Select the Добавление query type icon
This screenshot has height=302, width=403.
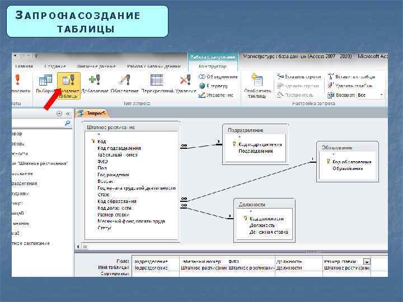(x=95, y=80)
